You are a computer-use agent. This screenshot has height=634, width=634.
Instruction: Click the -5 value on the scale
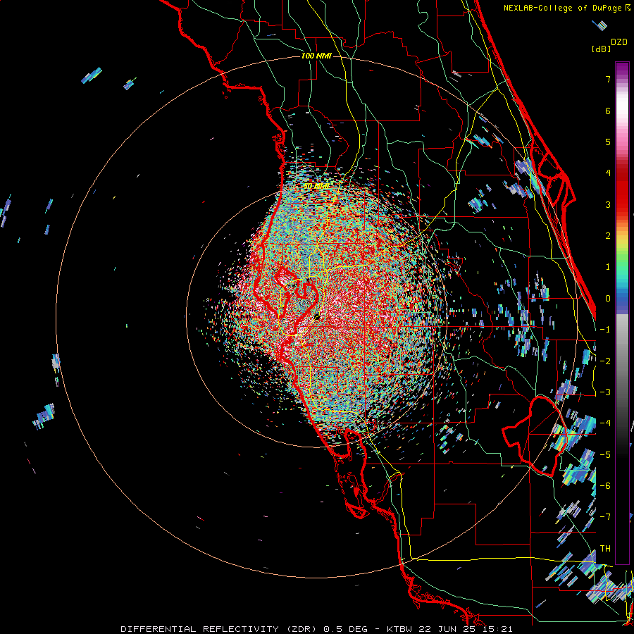(x=605, y=455)
